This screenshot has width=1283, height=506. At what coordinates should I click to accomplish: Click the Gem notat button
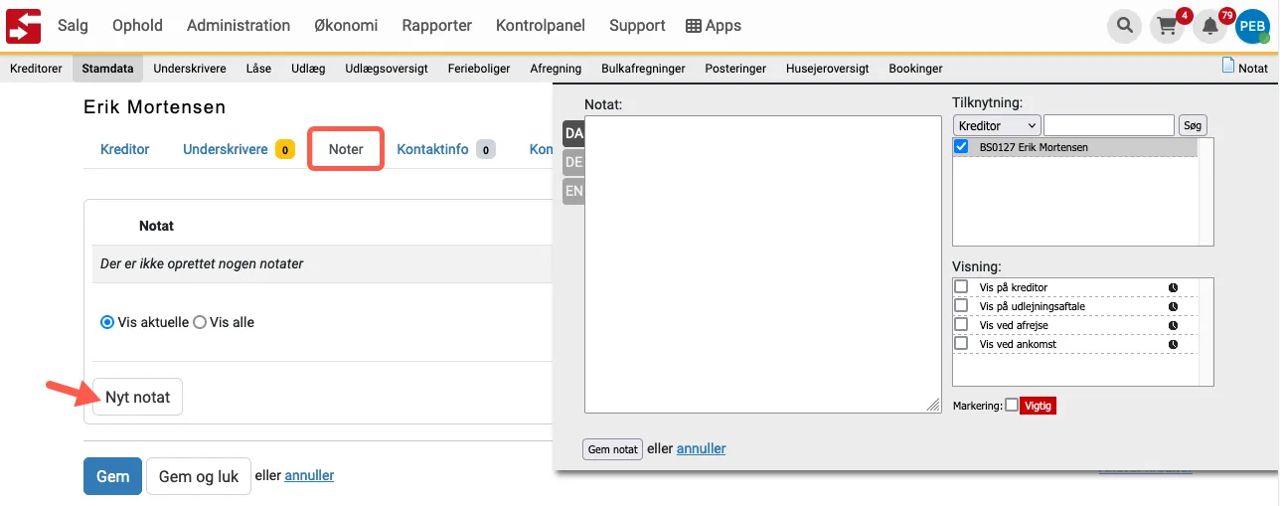point(612,449)
